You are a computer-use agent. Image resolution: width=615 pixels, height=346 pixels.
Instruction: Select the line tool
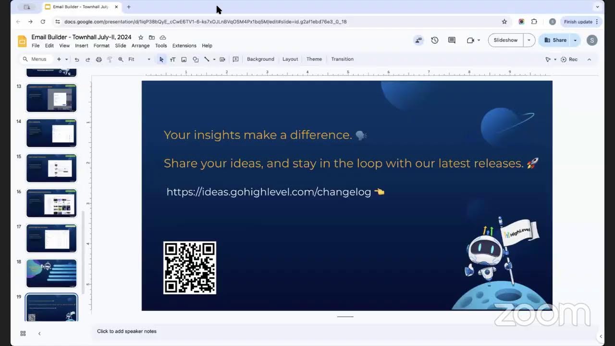(x=207, y=60)
